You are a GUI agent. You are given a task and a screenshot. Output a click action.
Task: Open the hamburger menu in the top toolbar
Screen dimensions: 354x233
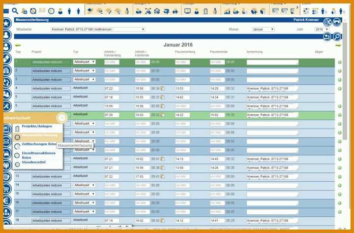(x=6, y=11)
